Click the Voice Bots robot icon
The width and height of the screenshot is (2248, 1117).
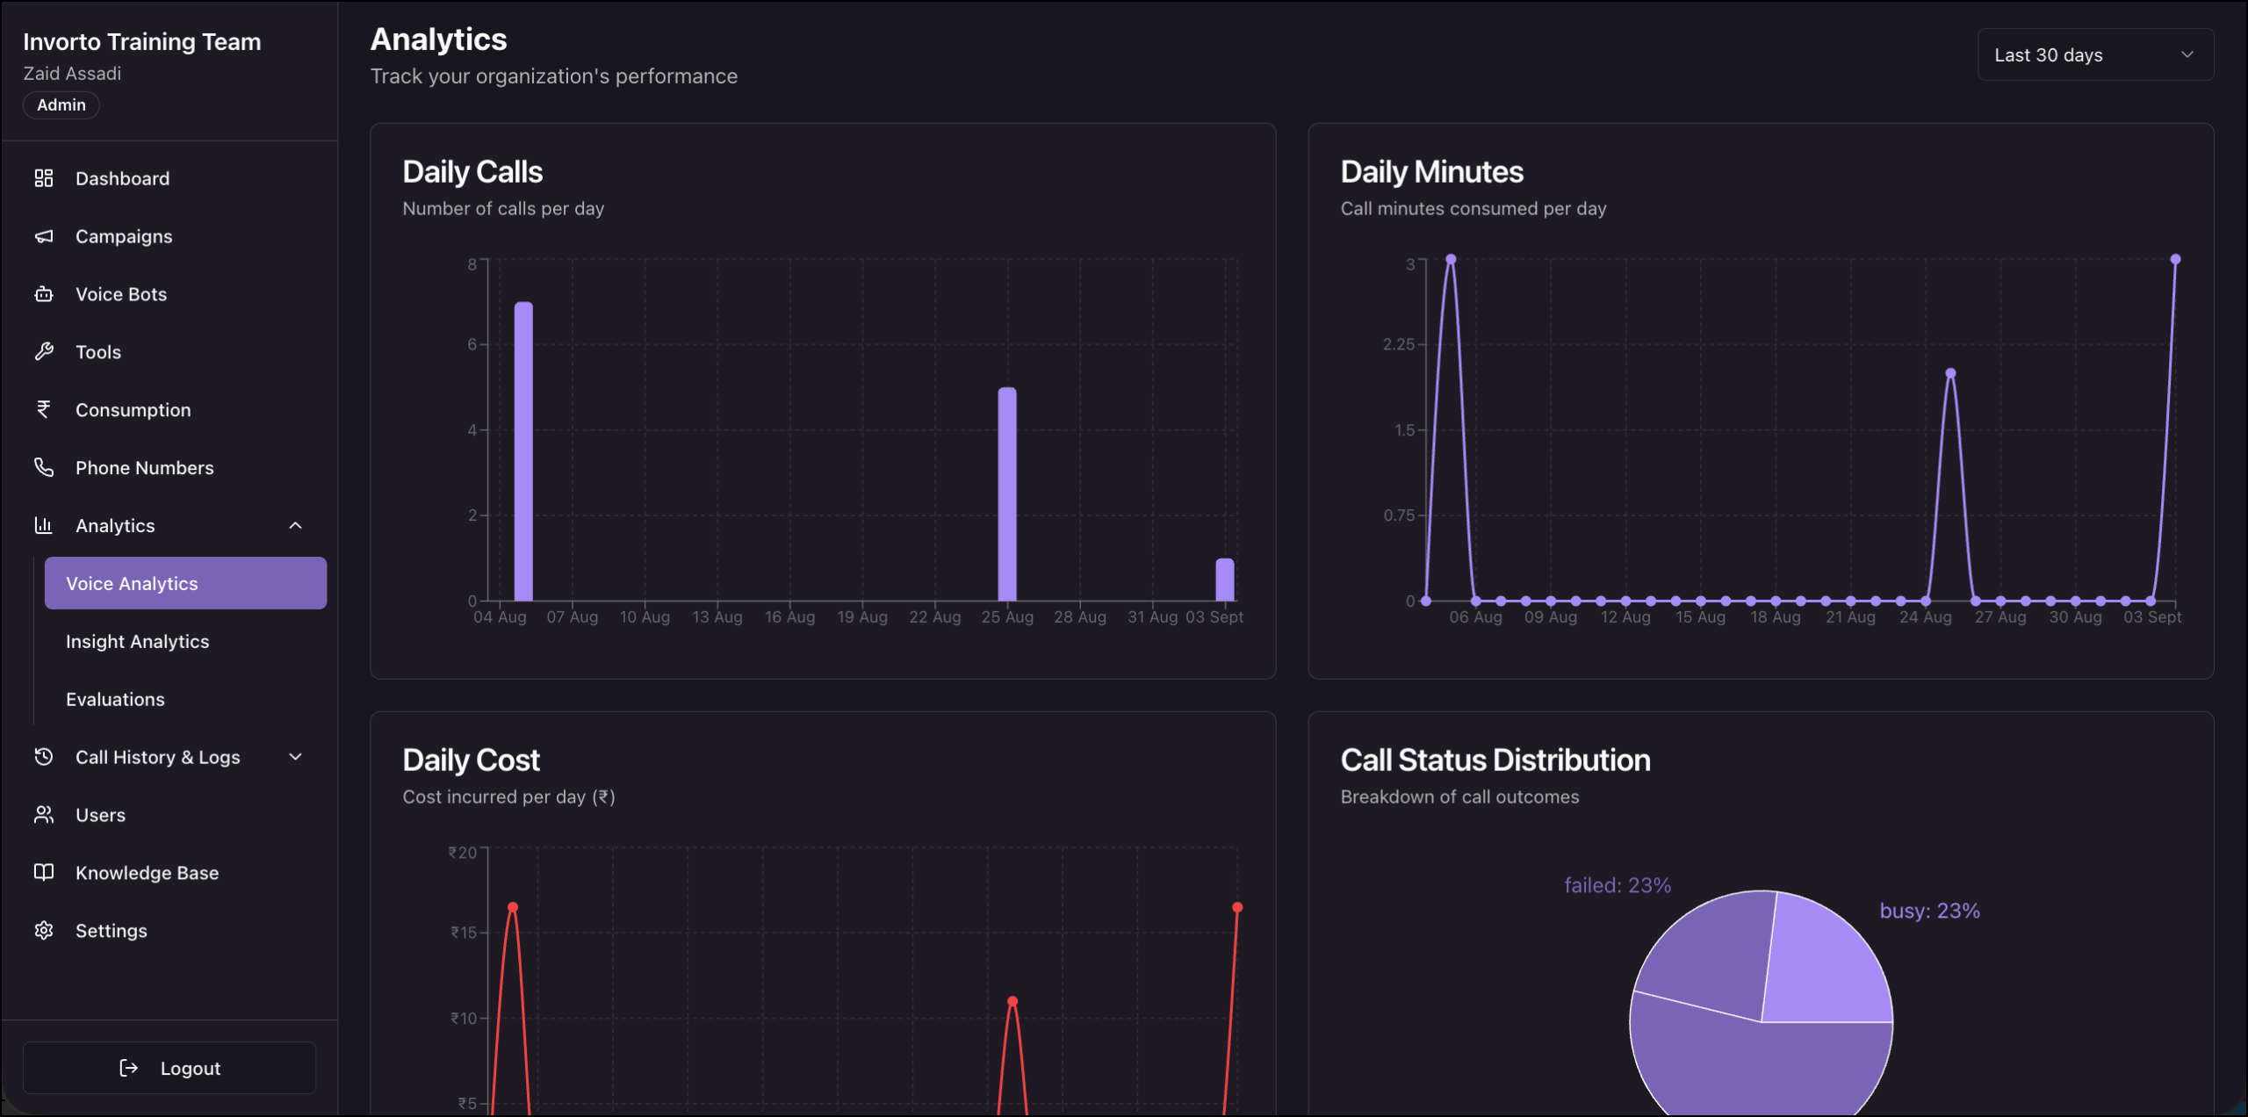point(44,294)
